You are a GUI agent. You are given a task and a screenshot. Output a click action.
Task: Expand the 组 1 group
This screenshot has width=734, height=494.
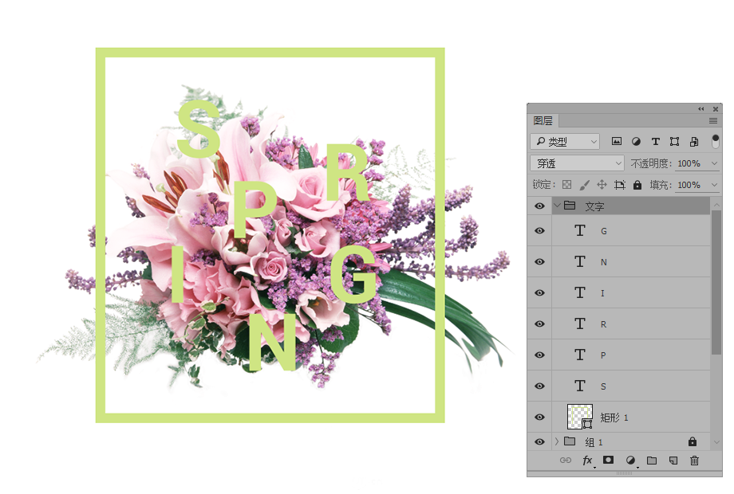(x=556, y=441)
